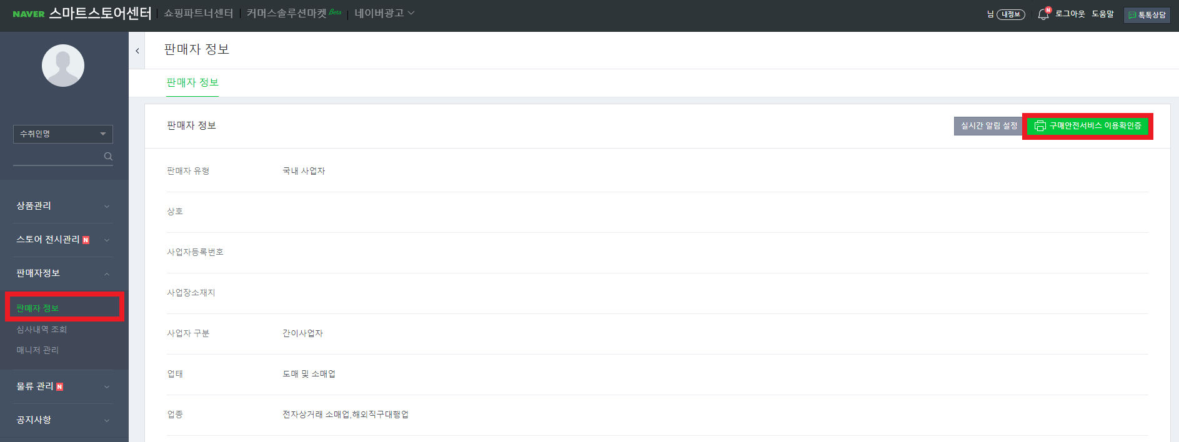Click the 사업자등록번호 label
This screenshot has height=442, width=1179.
click(x=195, y=252)
